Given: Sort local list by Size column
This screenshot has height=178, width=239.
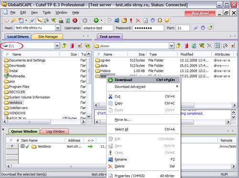Looking at the screenshot, I should coord(69,54).
